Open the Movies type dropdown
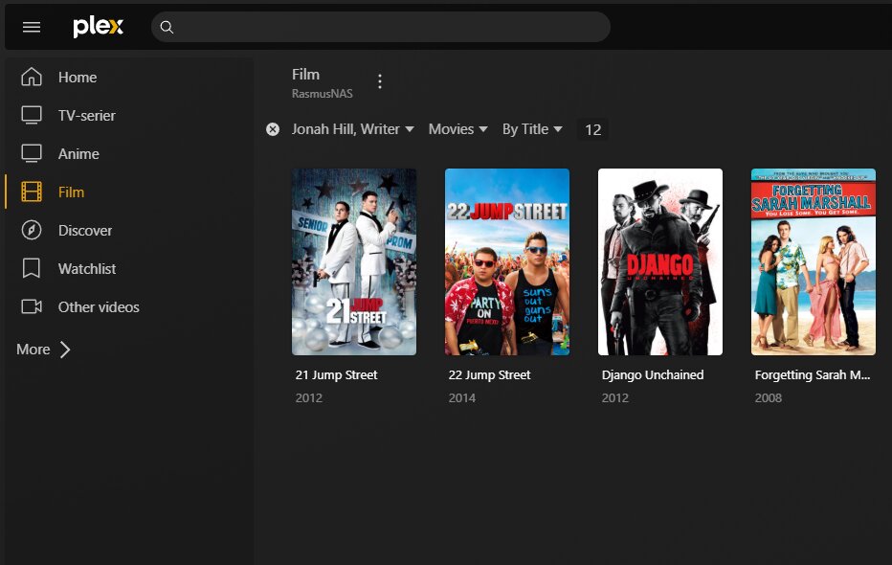Screen dimensions: 892x565 pyautogui.click(x=457, y=129)
